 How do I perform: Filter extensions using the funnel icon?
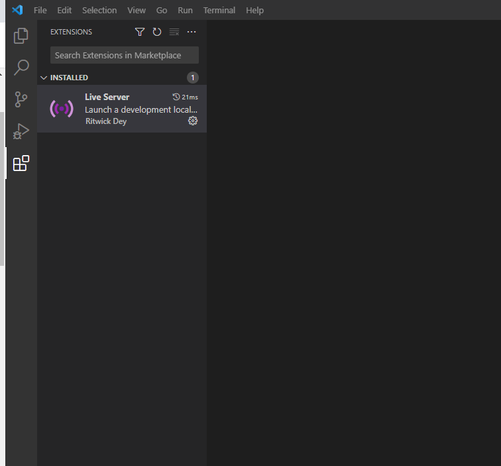pyautogui.click(x=140, y=32)
